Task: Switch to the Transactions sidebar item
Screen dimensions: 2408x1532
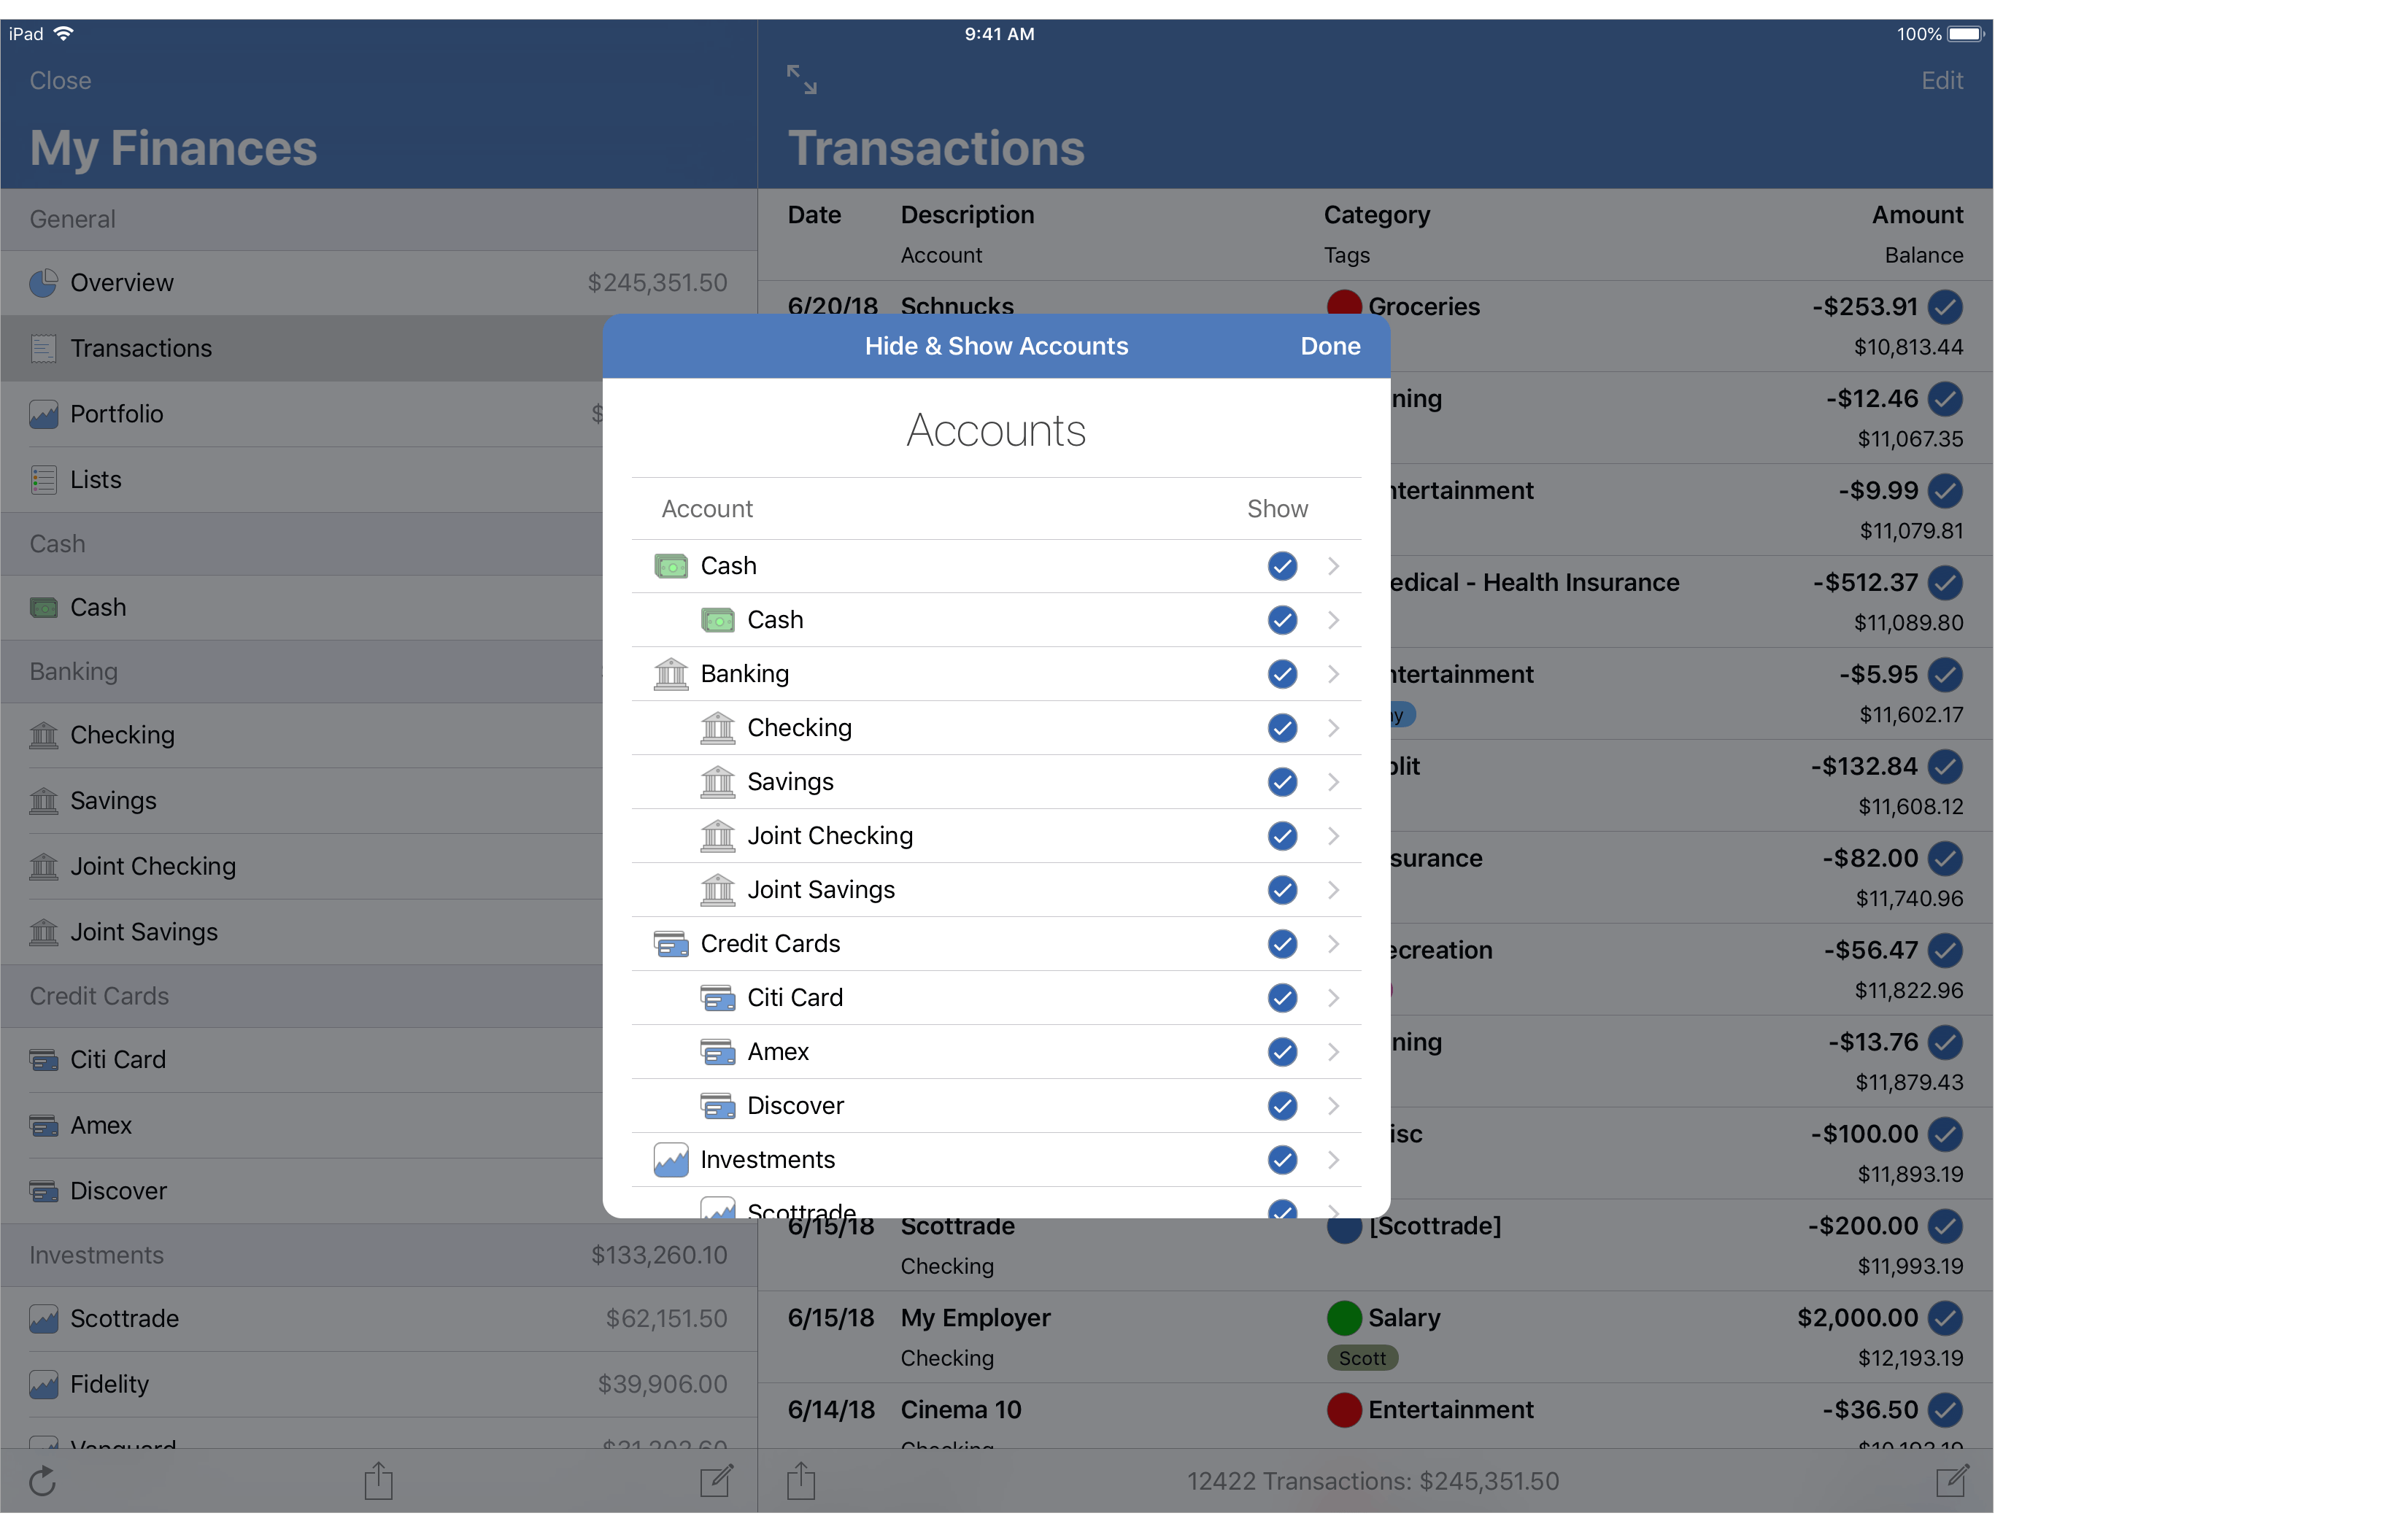Action: point(141,348)
